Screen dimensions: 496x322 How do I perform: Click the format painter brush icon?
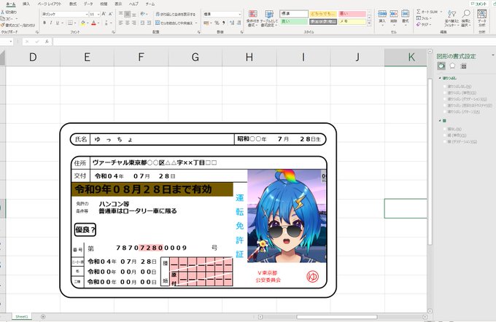pyautogui.click(x=2, y=25)
